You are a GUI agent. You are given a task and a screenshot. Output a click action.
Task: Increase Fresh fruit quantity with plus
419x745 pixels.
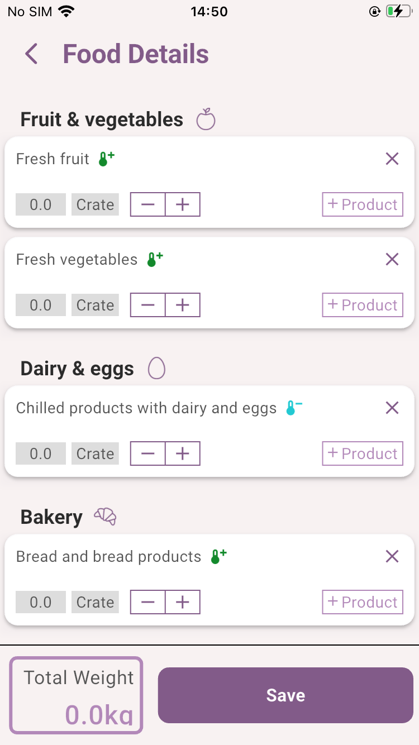[183, 205]
